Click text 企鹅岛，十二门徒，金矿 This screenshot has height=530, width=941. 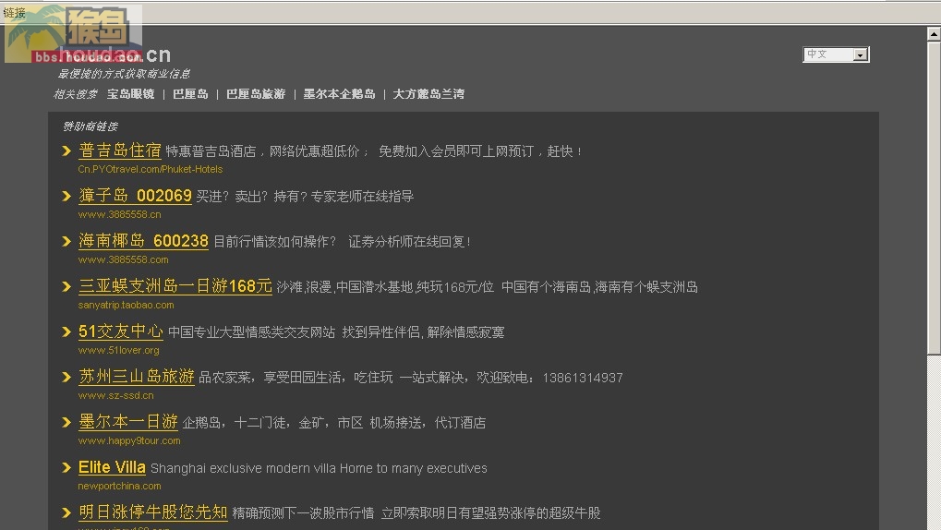pos(254,423)
